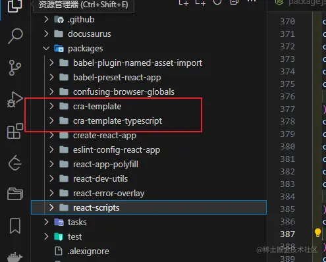The width and height of the screenshot is (326, 262).
Task: Click the curved-arrow icon below Extensions in the activity bar
Action: click(x=15, y=163)
